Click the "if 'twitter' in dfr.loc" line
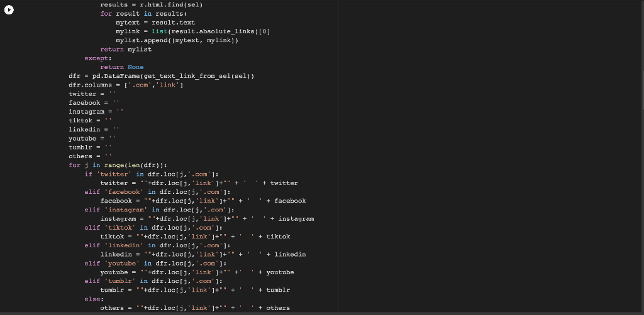This screenshot has width=644, height=315. pos(152,174)
